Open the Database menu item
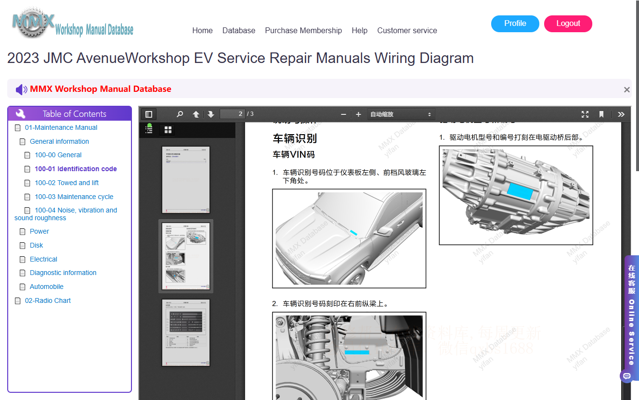Viewport: 639px width, 400px height. coord(239,30)
